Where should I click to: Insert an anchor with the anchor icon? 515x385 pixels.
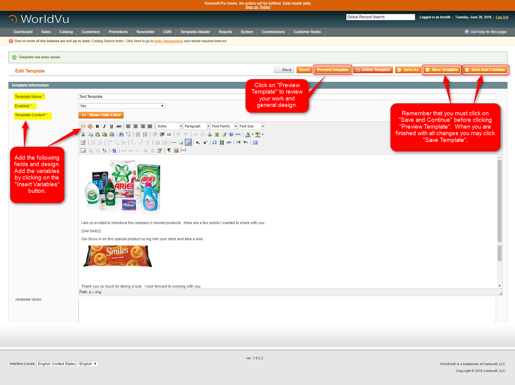coord(209,134)
